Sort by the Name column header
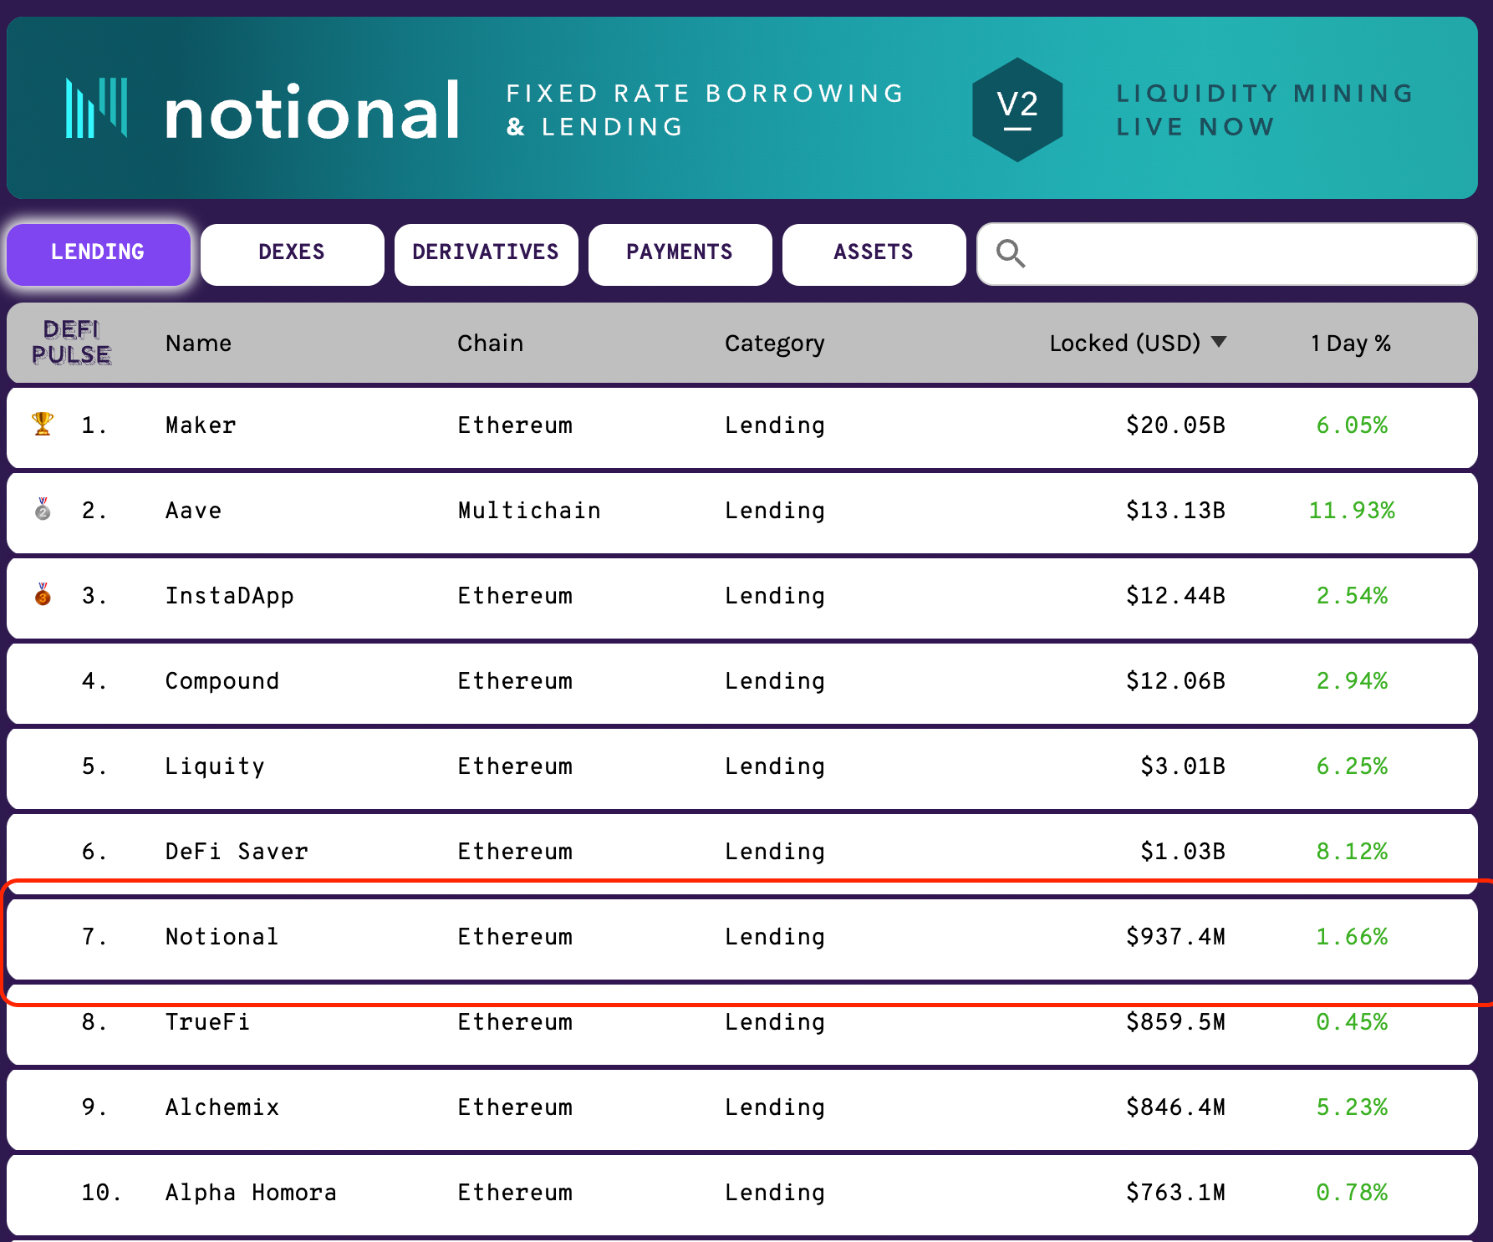Viewport: 1493px width, 1242px height. click(x=198, y=343)
